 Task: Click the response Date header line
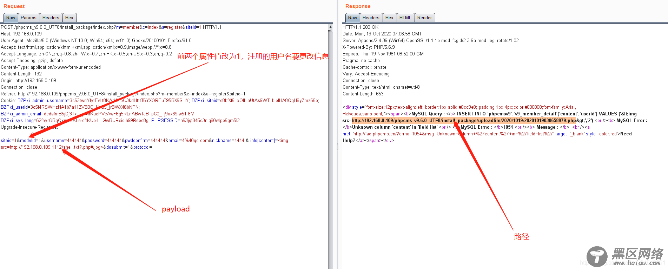pos(382,34)
